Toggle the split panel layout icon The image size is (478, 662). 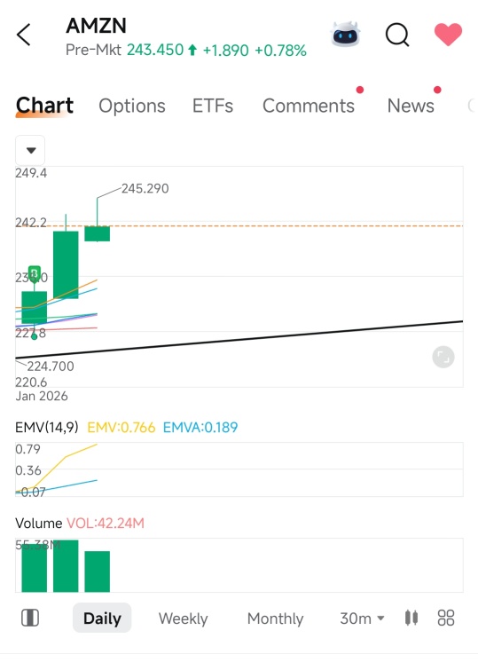(30, 619)
